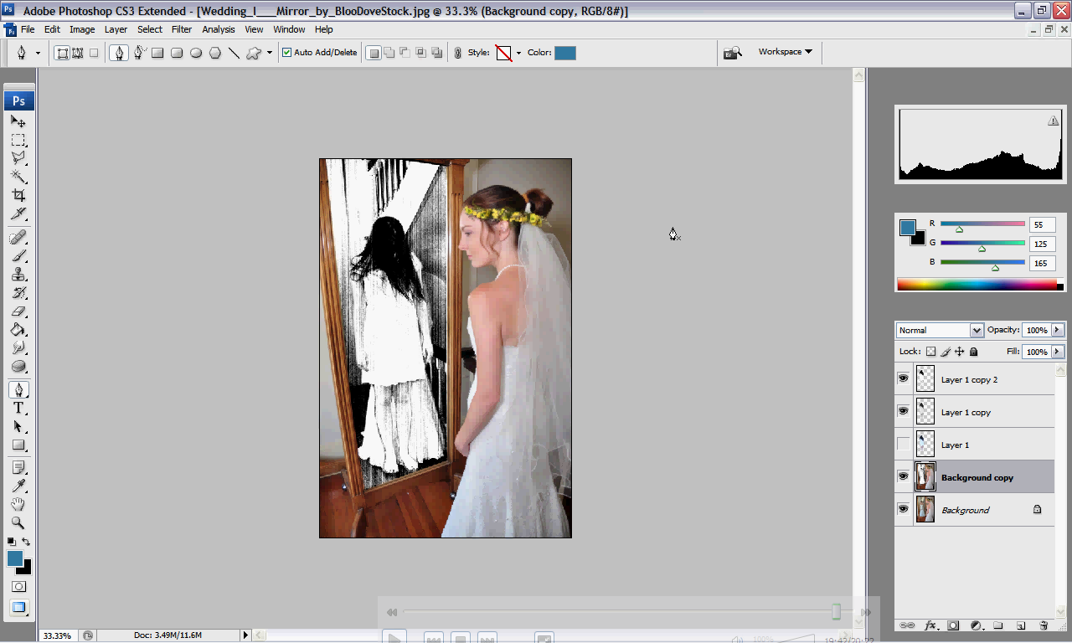Create a new layer in Layers panel
Image resolution: width=1072 pixels, height=643 pixels.
pos(1021,625)
